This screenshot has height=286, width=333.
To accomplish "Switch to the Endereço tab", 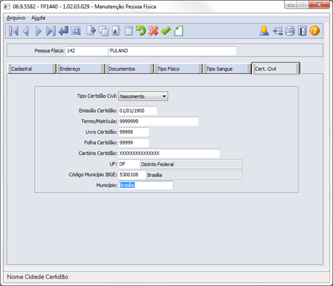I will tap(81, 69).
